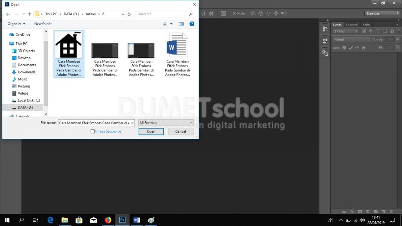Open the Organize menu in Open dialog
This screenshot has width=402, height=226.
pyautogui.click(x=16, y=24)
